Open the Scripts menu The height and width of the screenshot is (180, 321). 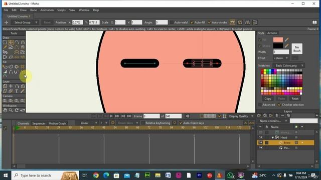click(x=61, y=10)
